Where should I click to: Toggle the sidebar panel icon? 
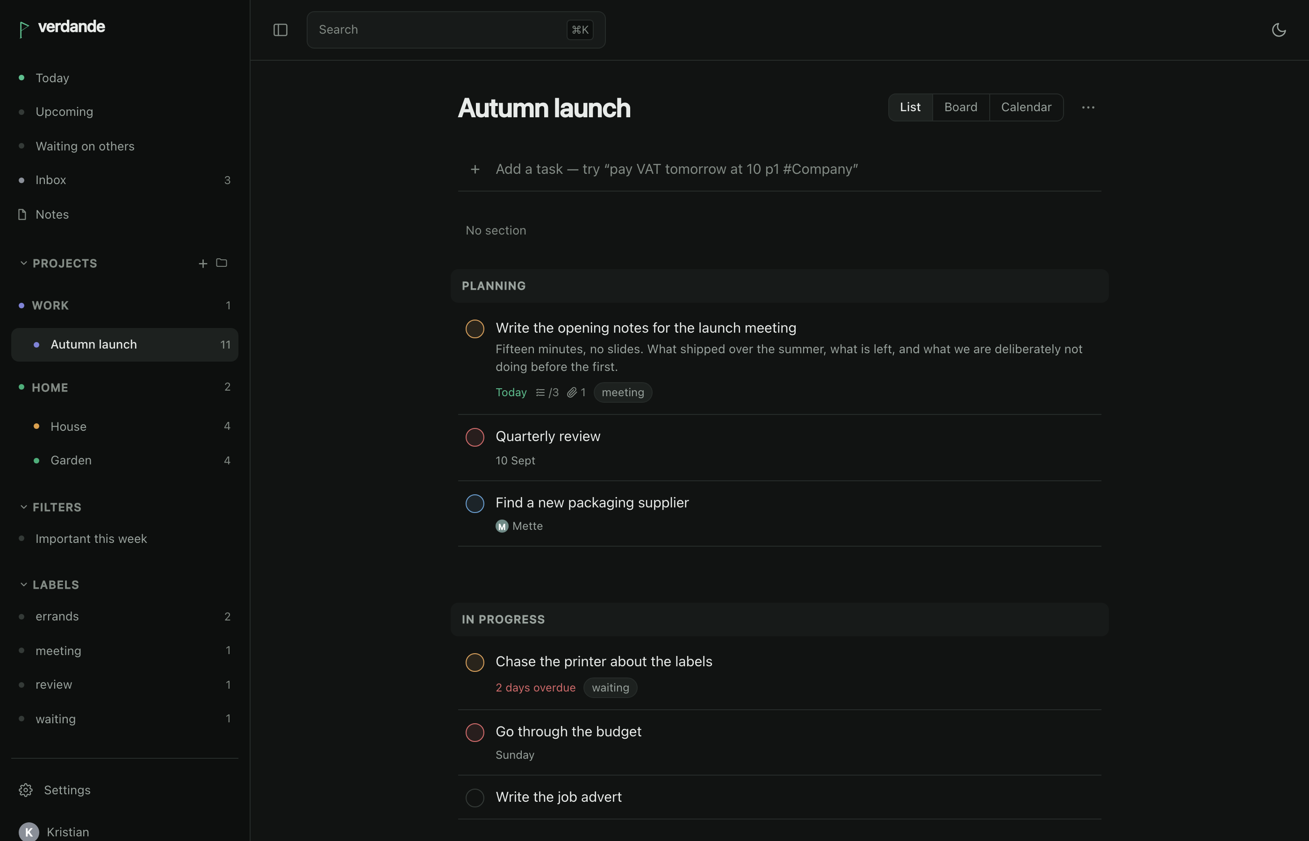280,30
